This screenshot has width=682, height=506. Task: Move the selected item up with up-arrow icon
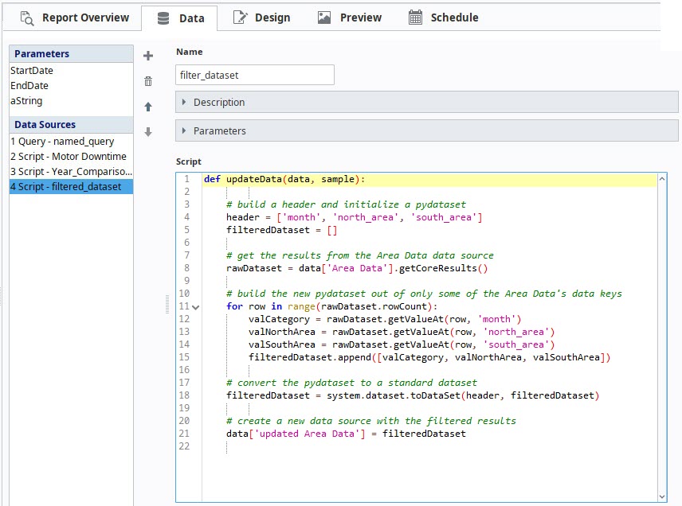[x=148, y=107]
